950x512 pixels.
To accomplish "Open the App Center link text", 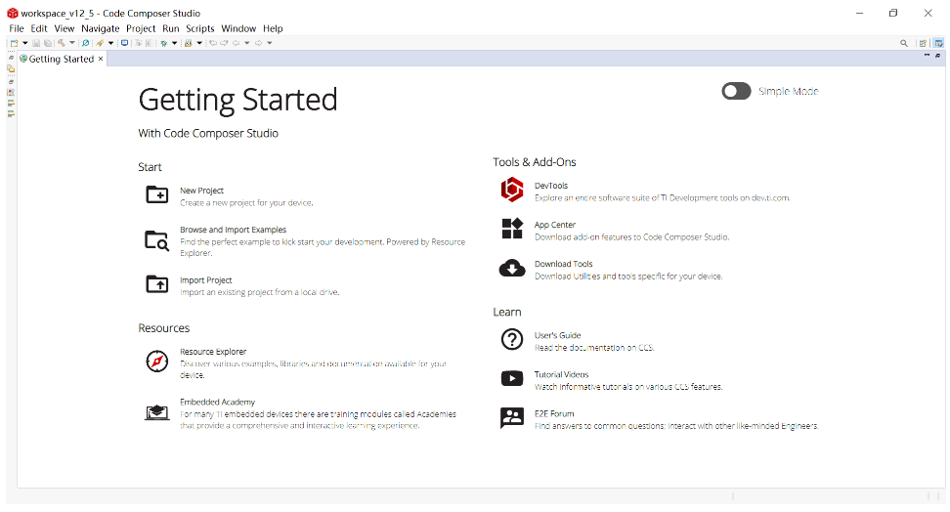I will [x=555, y=225].
